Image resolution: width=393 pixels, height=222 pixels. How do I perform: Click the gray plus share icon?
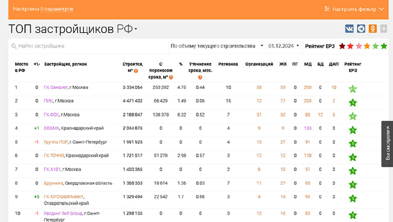[384, 29]
